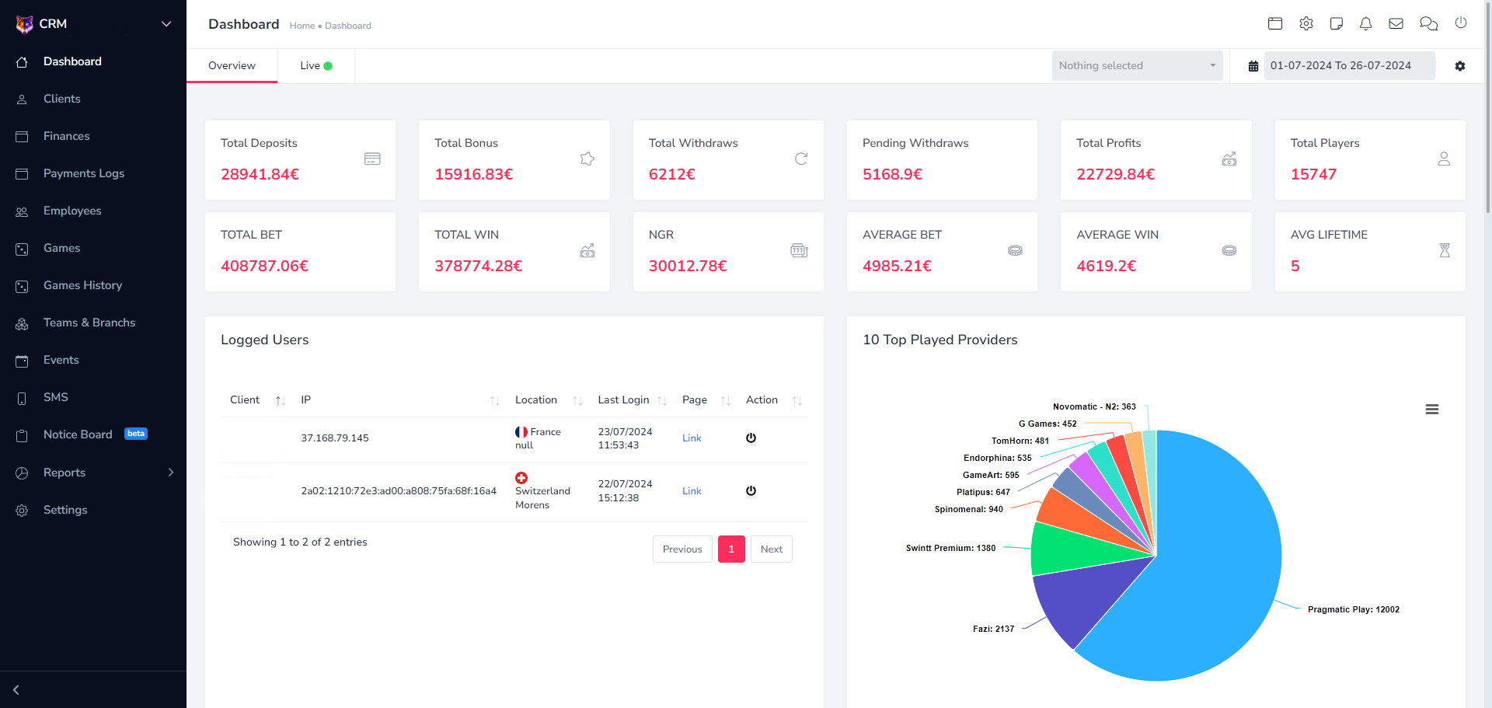Image resolution: width=1492 pixels, height=708 pixels.
Task: Open the mail envelope icon
Action: 1396,23
